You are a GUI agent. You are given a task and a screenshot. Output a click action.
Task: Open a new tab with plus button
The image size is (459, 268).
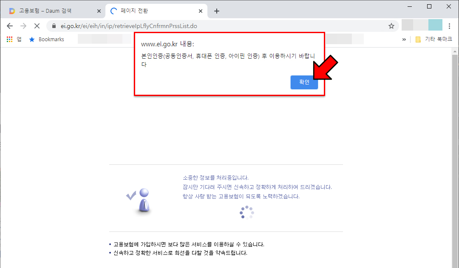pyautogui.click(x=217, y=11)
